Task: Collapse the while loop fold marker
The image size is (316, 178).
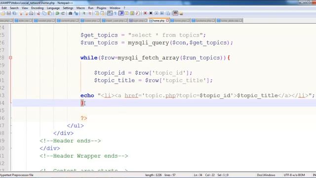Action: [x=10, y=58]
